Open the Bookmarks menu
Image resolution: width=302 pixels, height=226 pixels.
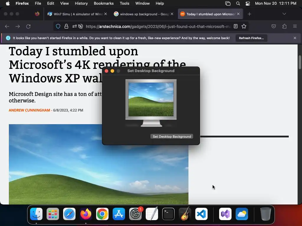[104, 3]
